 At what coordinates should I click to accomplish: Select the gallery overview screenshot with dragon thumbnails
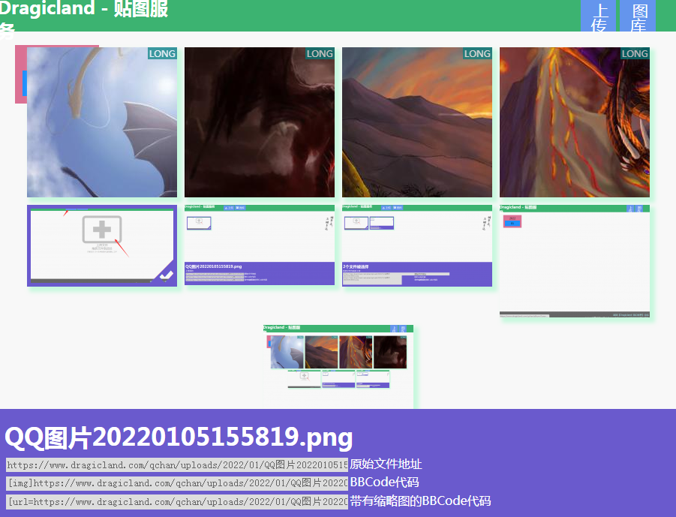click(x=338, y=366)
